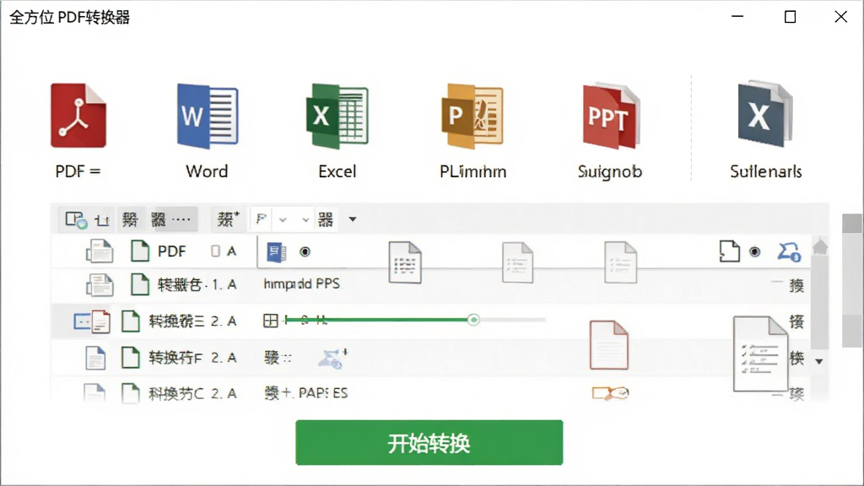Screen dimensions: 864x486
Task: Expand the black triangle dropdown in toolbar
Action: (x=353, y=219)
